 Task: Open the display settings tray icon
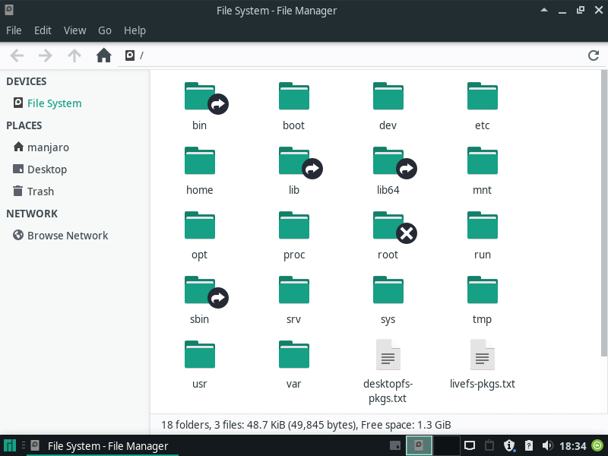coord(470,445)
